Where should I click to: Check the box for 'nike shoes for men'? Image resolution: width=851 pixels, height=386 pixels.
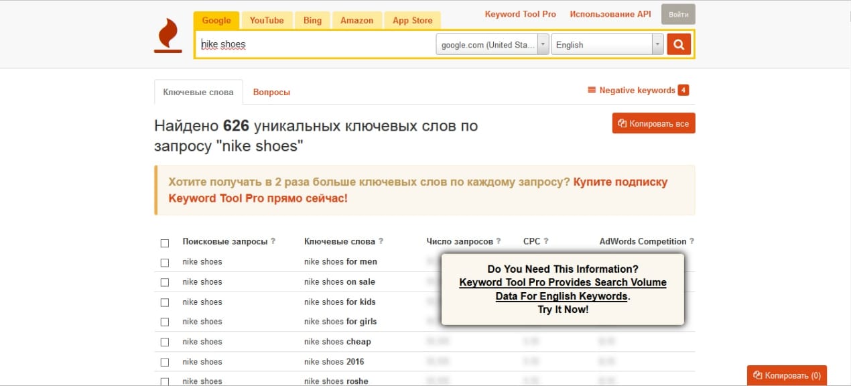165,263
